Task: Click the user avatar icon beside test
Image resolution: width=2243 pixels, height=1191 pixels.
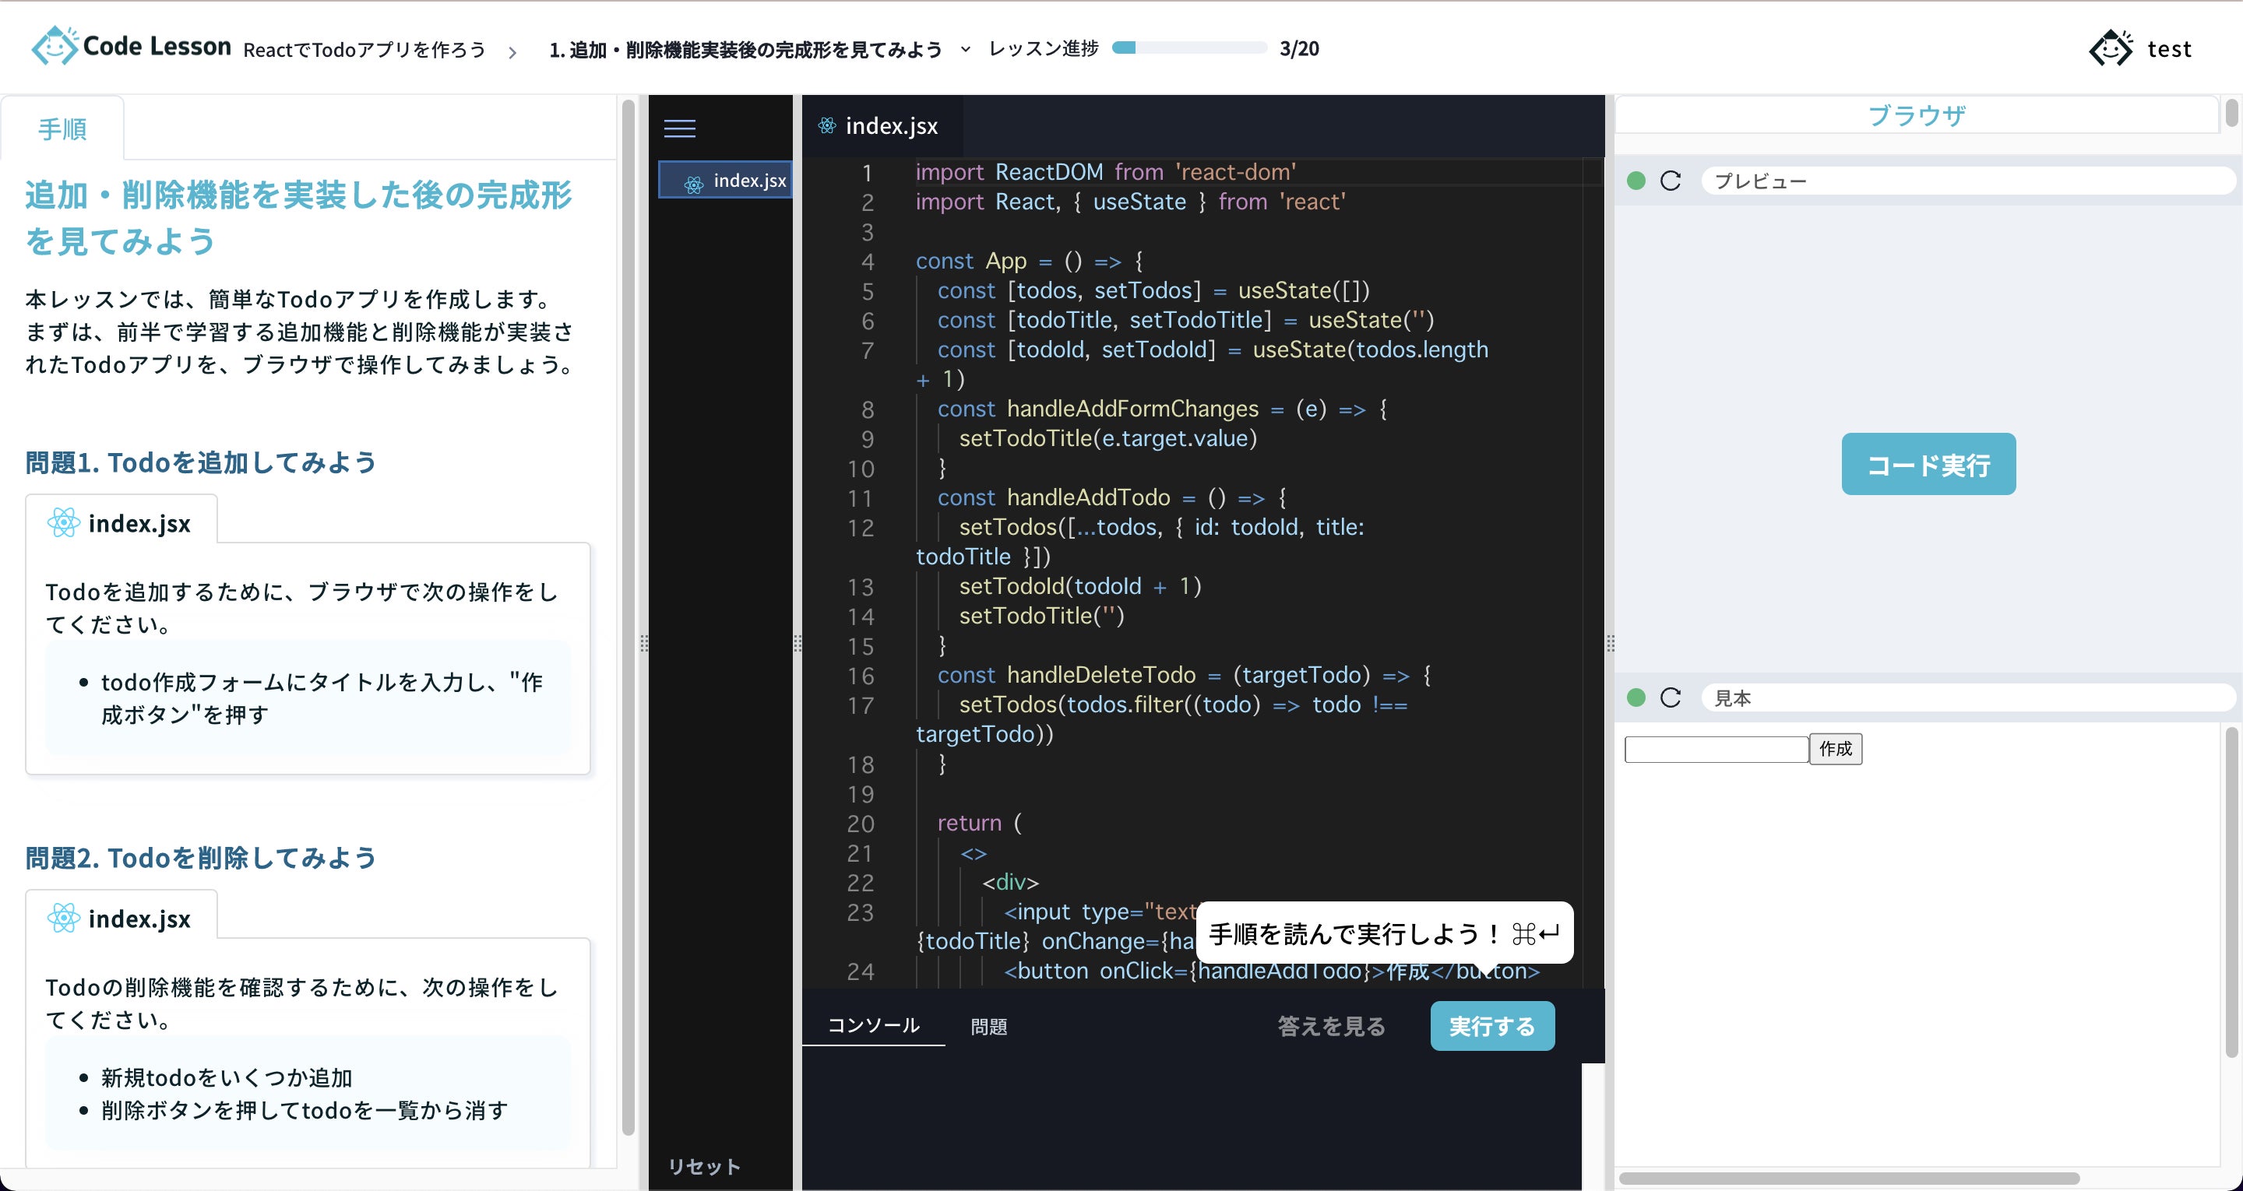Action: point(2111,49)
